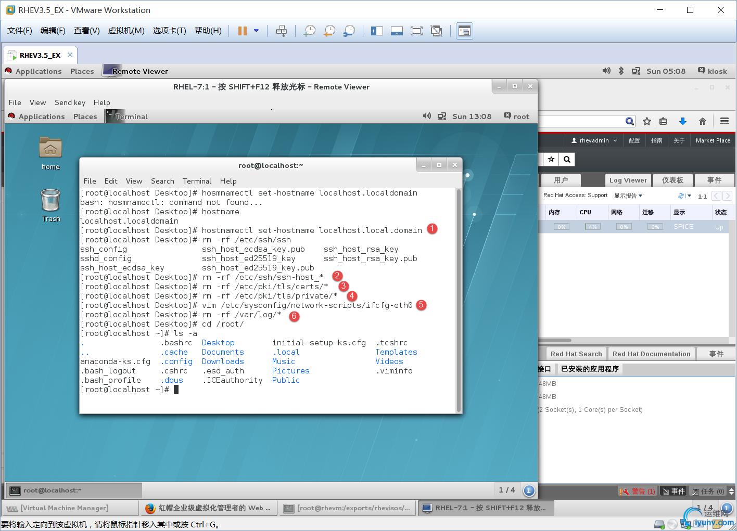Show bookmarks list icon in Firefox
737x531 pixels.
click(663, 121)
